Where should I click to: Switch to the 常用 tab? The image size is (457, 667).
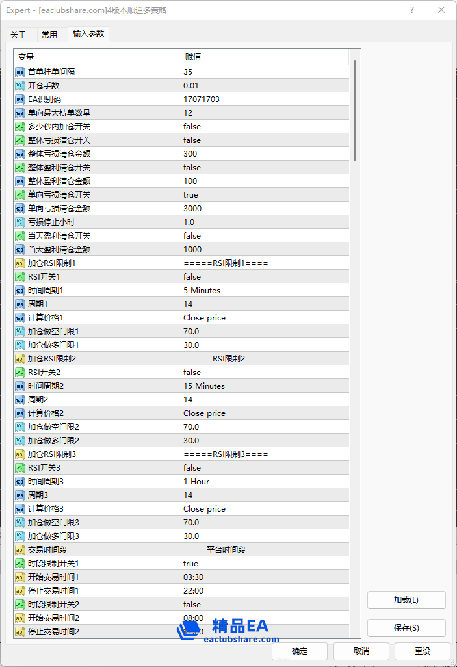pos(50,35)
